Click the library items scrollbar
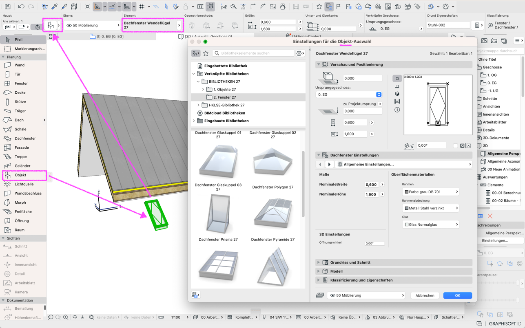Screen dimensions: 525x328 pyautogui.click(x=303, y=183)
